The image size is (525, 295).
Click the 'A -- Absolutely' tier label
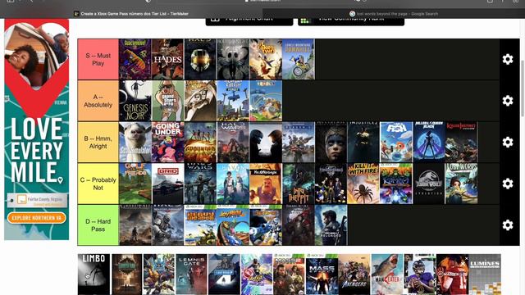click(x=98, y=101)
